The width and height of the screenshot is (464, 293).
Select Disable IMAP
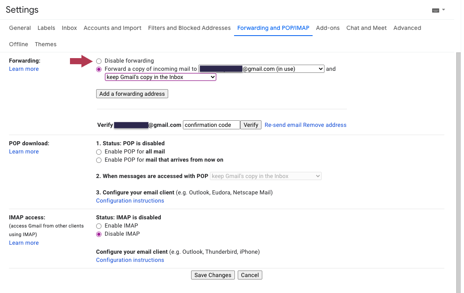[99, 234]
